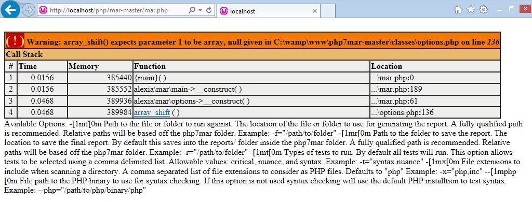Close the localhost tab
Viewport: 532px width, 202px height.
(314, 11)
